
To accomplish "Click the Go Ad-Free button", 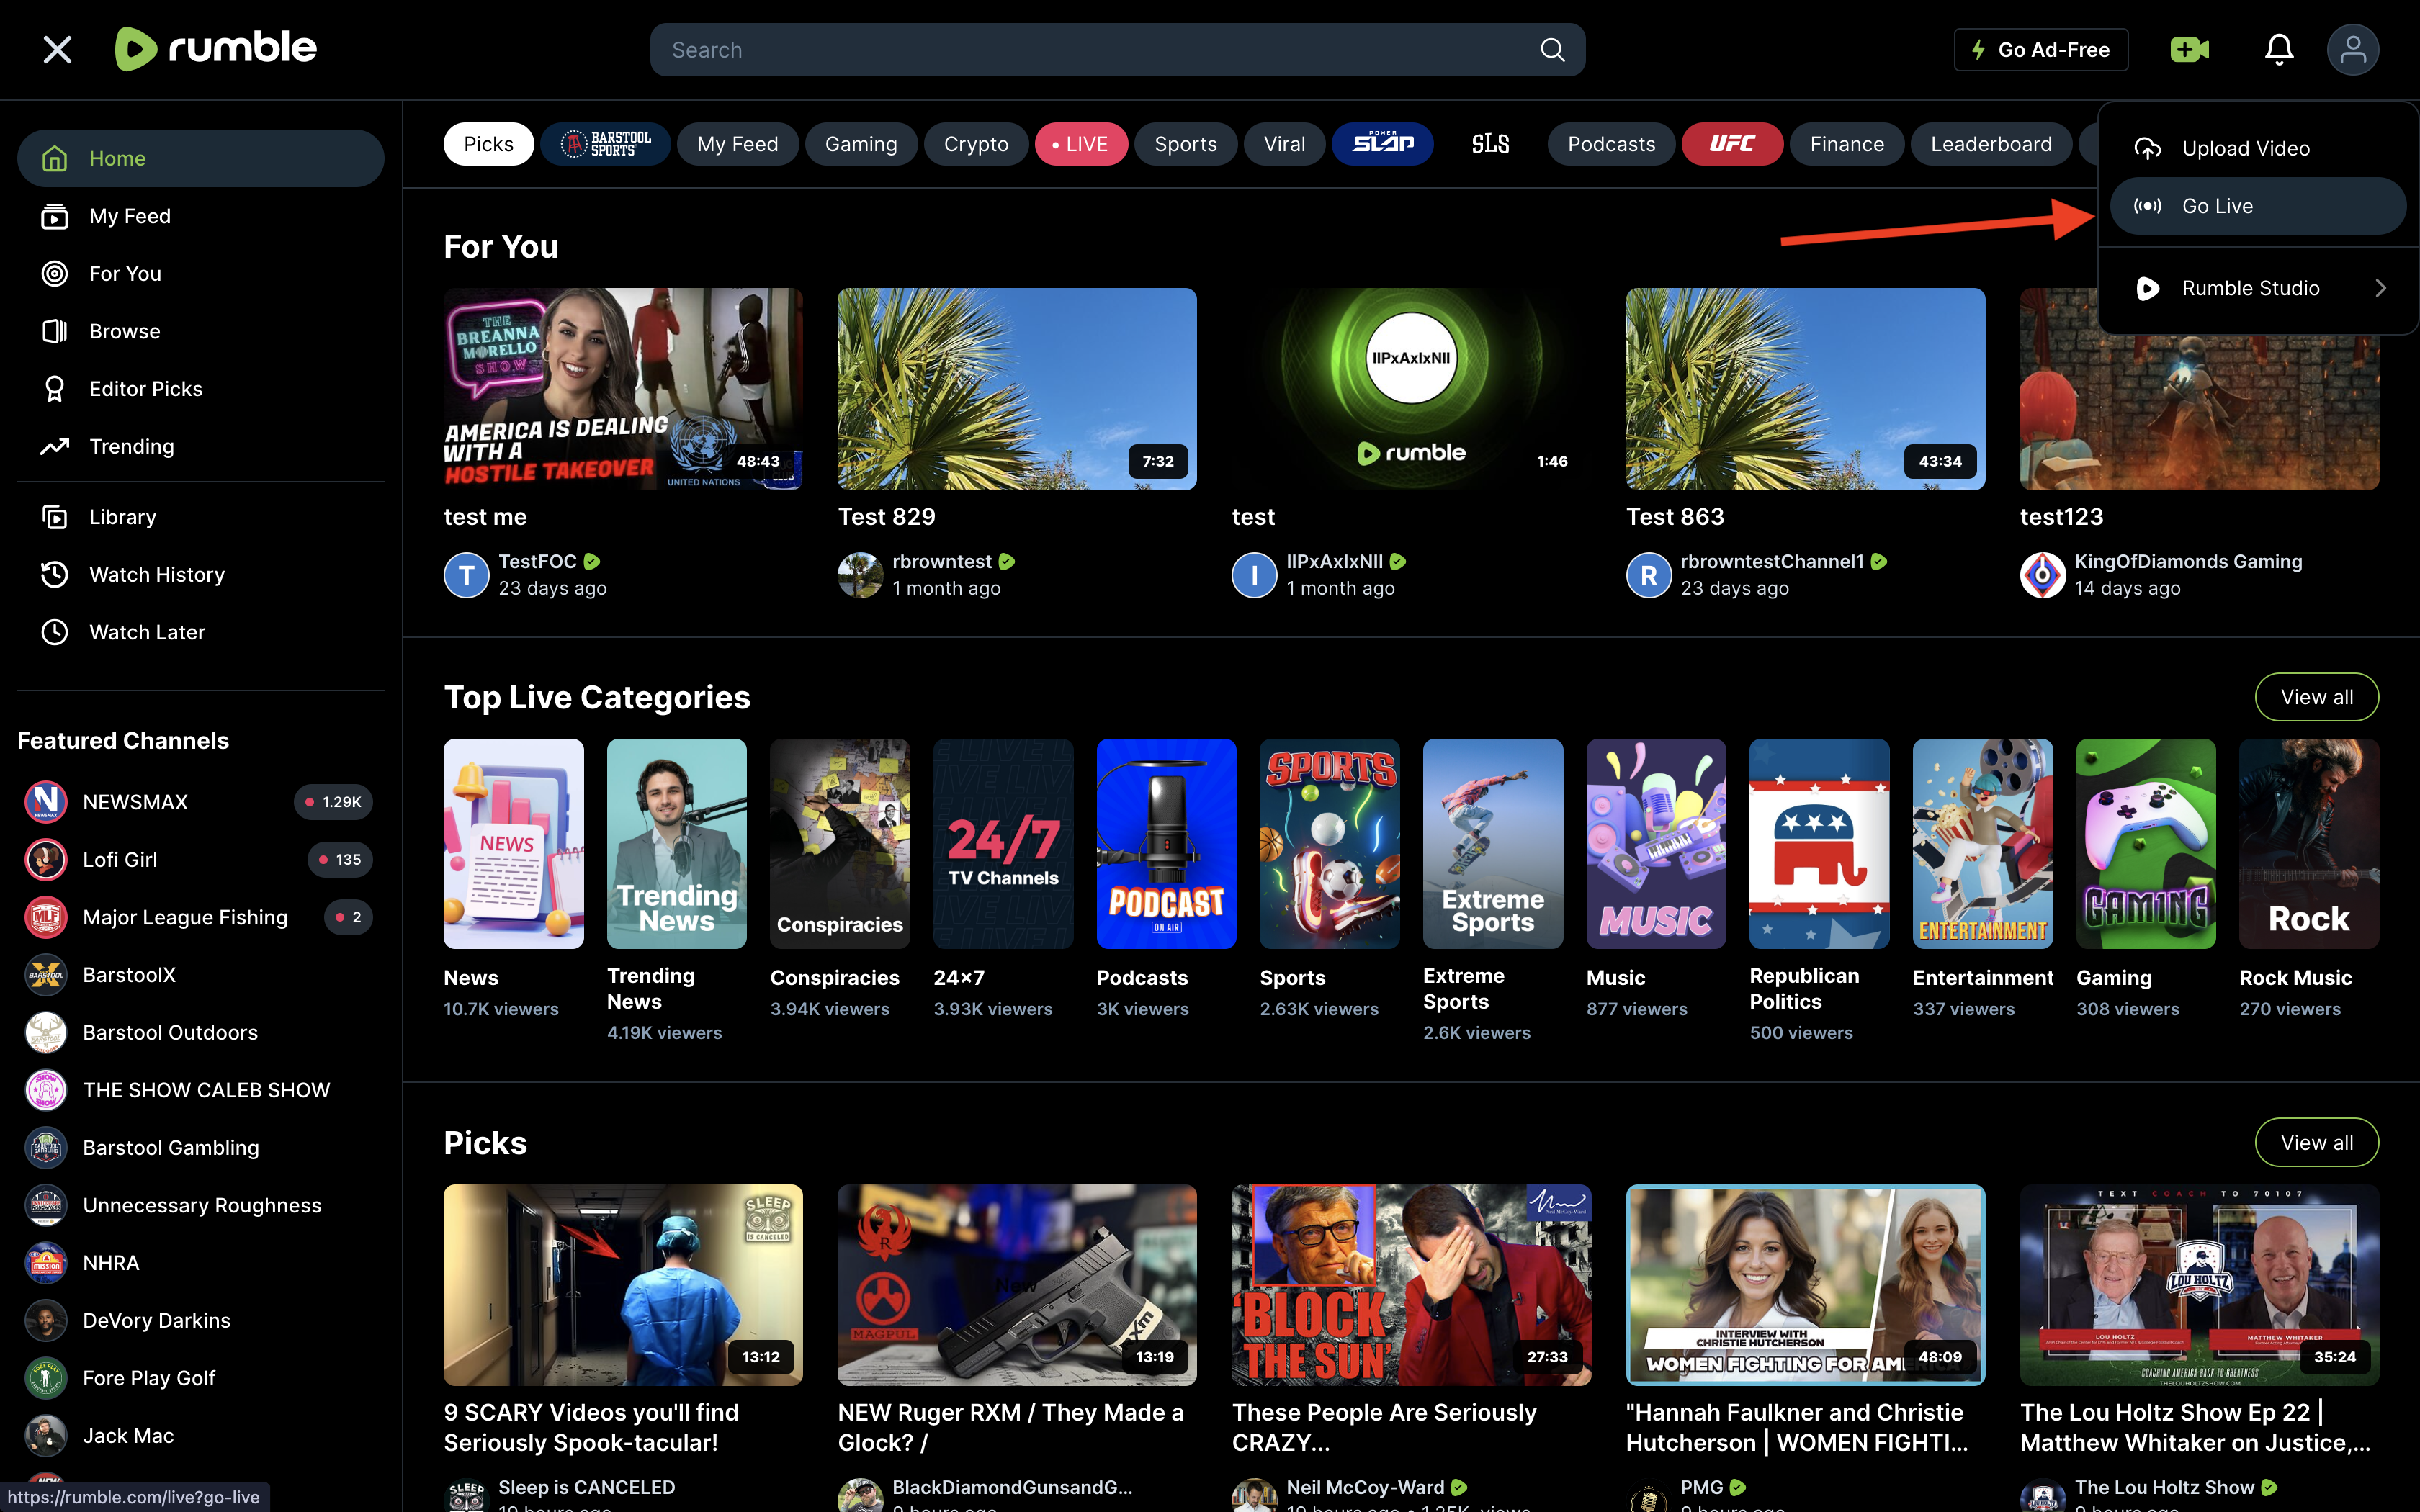I will pyautogui.click(x=2040, y=50).
